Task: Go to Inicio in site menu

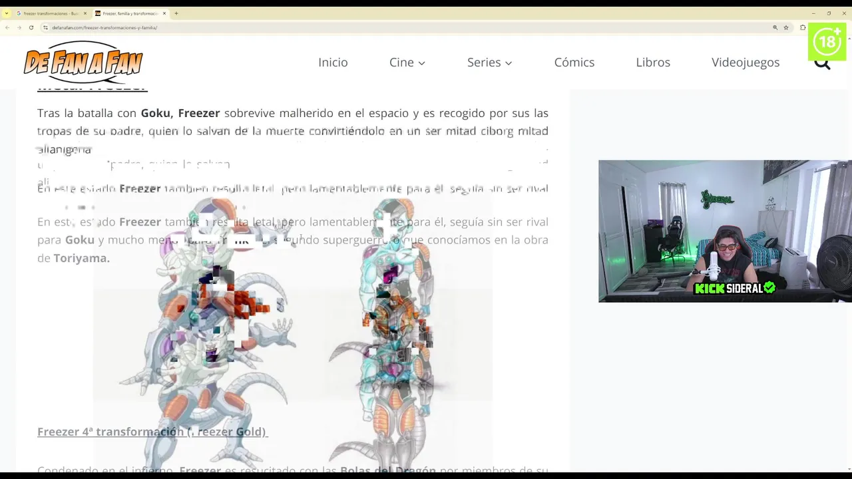Action: coord(333,62)
